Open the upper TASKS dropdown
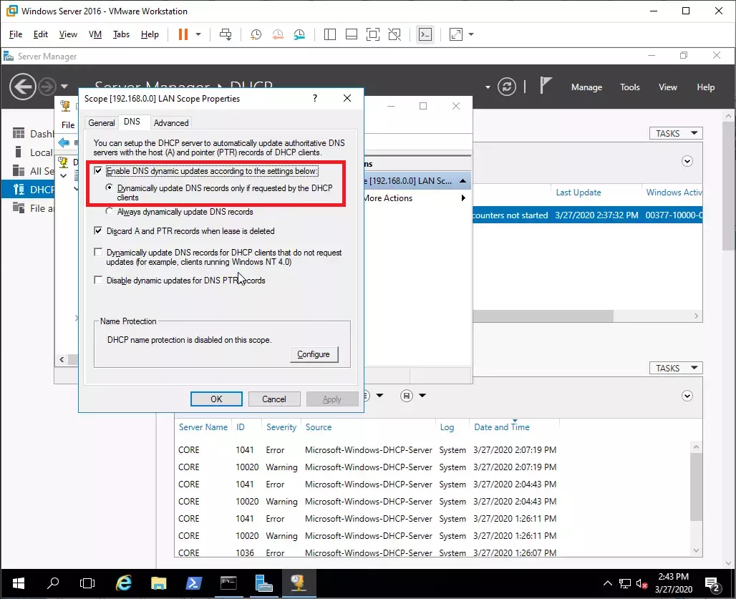 (x=676, y=133)
